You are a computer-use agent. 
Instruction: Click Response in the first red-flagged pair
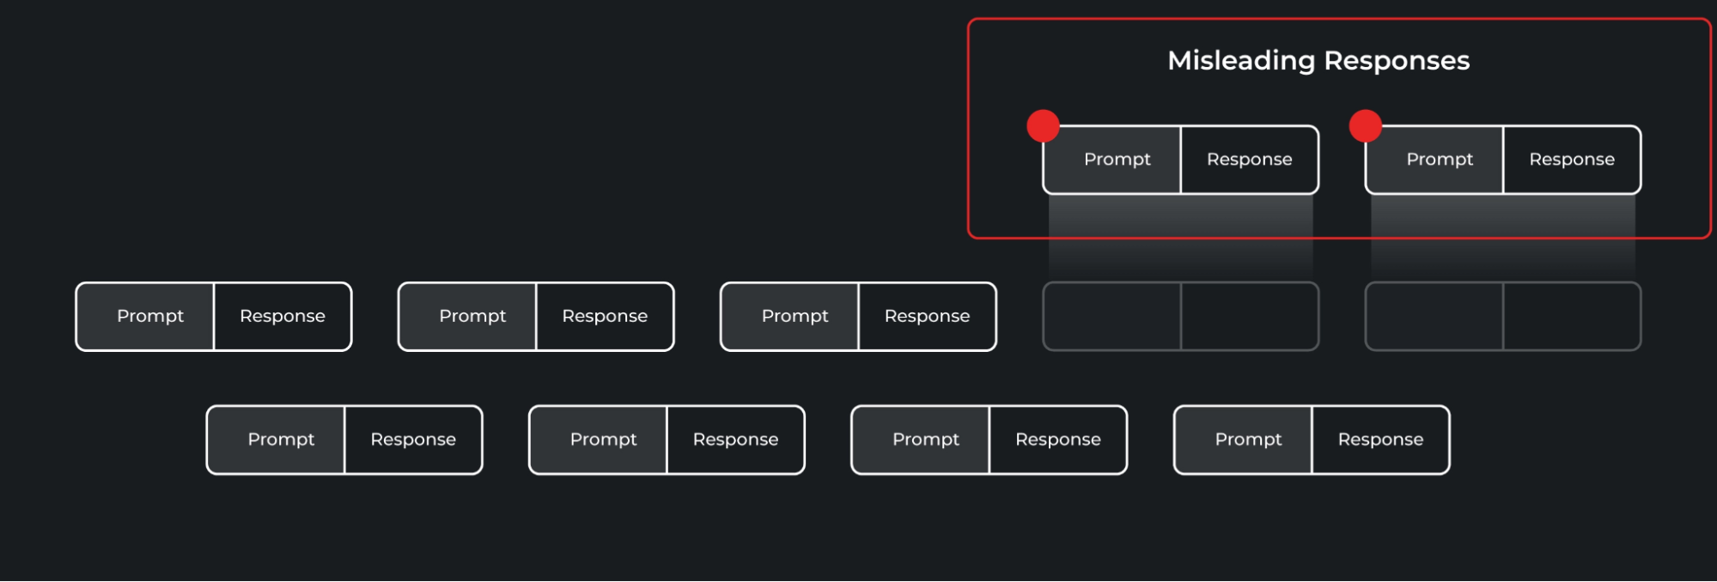(1250, 160)
